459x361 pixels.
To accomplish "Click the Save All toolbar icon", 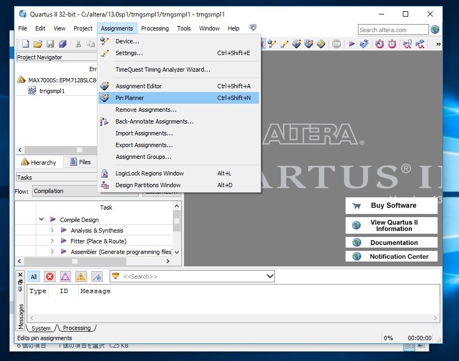I will [63, 44].
